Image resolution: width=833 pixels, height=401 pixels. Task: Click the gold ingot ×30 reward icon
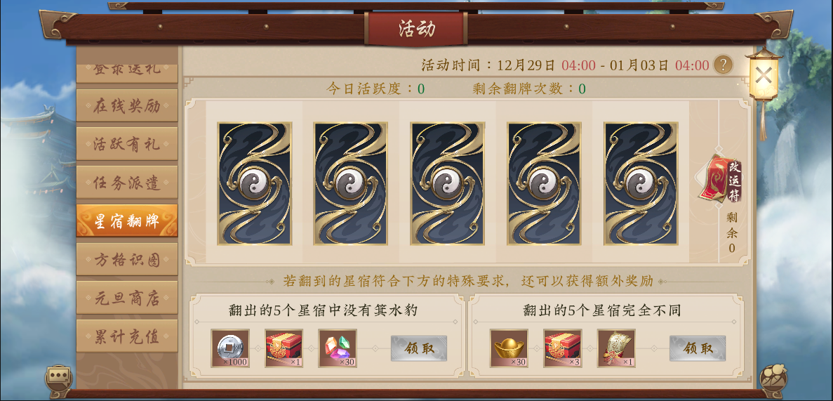tap(508, 348)
